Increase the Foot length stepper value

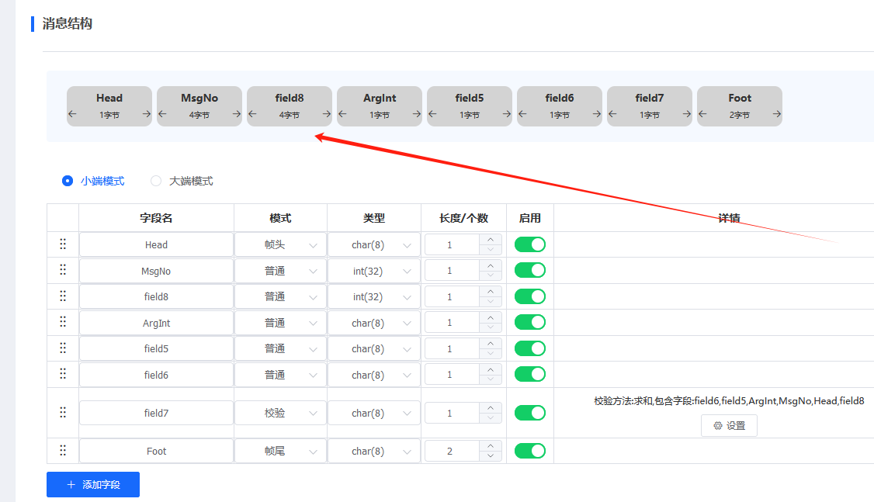491,446
